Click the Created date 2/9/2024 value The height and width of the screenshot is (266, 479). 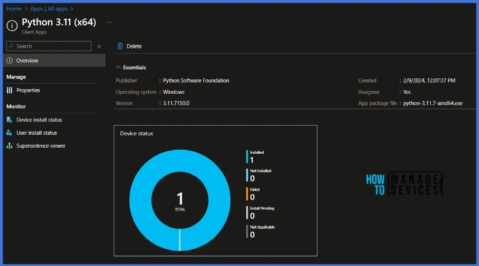pos(429,80)
